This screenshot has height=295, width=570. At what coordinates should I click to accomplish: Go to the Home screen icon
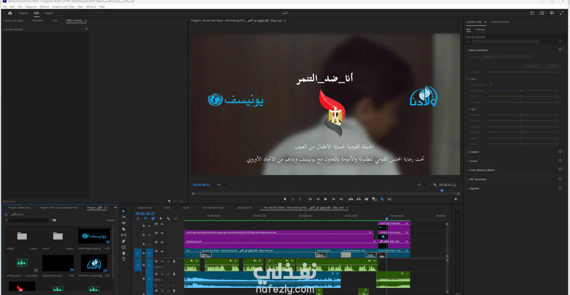pos(10,13)
